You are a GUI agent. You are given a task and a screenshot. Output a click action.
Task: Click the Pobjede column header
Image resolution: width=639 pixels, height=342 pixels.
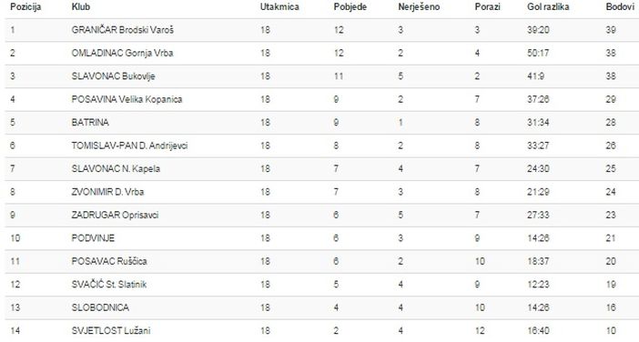350,7
